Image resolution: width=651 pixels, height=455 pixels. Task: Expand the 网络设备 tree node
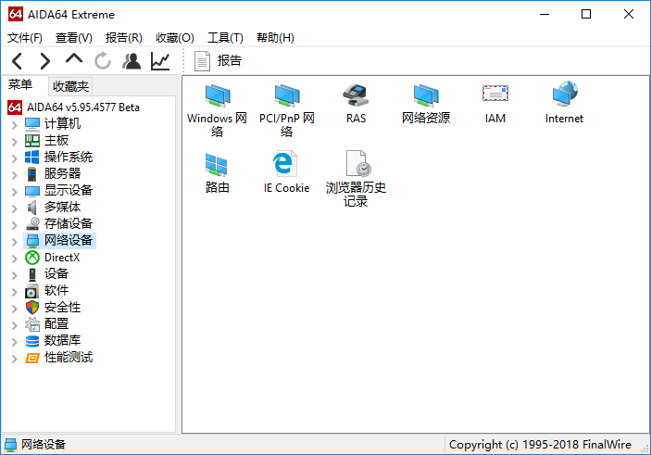[x=15, y=242]
